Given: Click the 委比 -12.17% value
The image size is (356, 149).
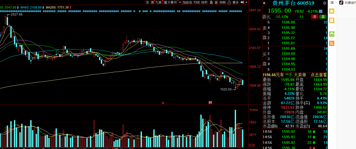Looking at the screenshot, I should 282,17.
